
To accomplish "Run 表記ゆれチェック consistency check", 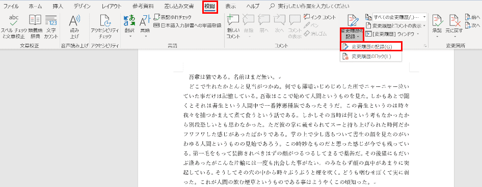I will click(172, 17).
